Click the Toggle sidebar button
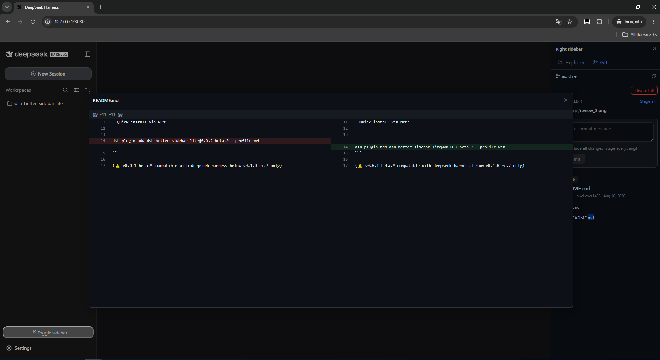The width and height of the screenshot is (660, 360). pyautogui.click(x=48, y=332)
